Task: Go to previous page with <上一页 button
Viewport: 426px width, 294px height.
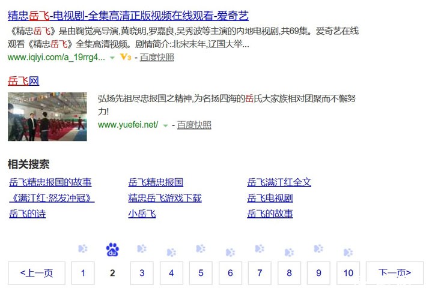Action: [37, 273]
